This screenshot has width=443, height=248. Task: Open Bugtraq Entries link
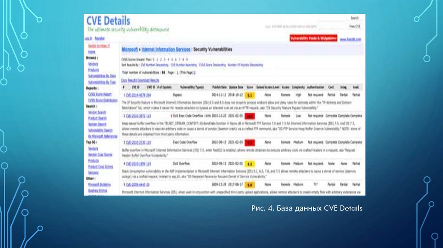pos(97,191)
